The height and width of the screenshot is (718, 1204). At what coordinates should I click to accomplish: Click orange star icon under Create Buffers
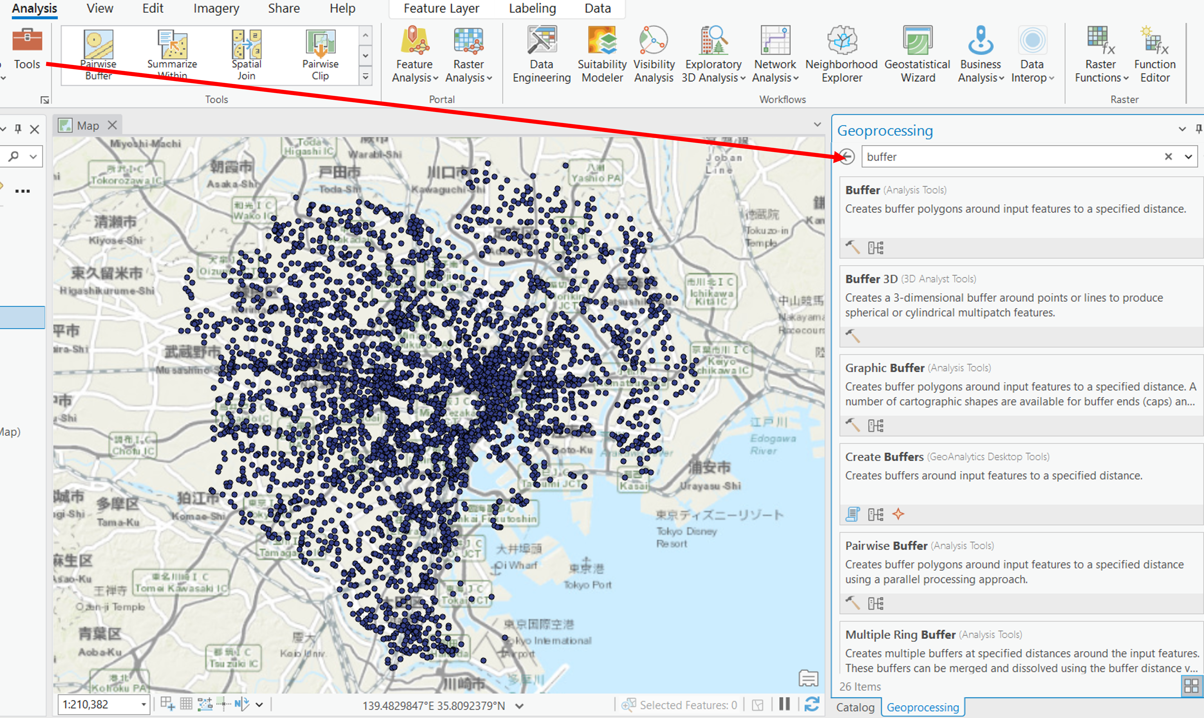(x=898, y=514)
